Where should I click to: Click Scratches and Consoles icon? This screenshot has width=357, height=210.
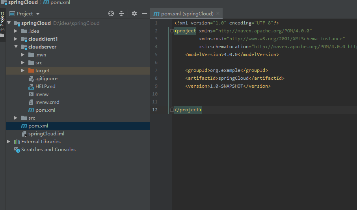[17, 150]
